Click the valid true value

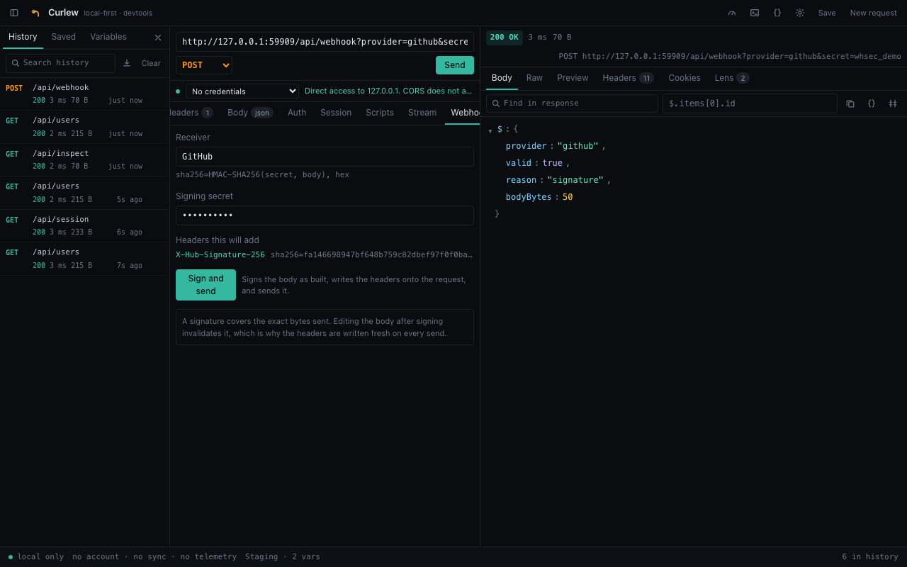[x=552, y=163]
